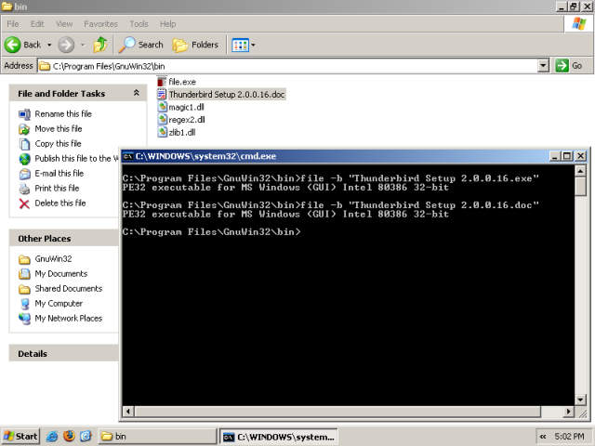Open the Edit menu
Screen dimensions: 595x446
(x=37, y=24)
